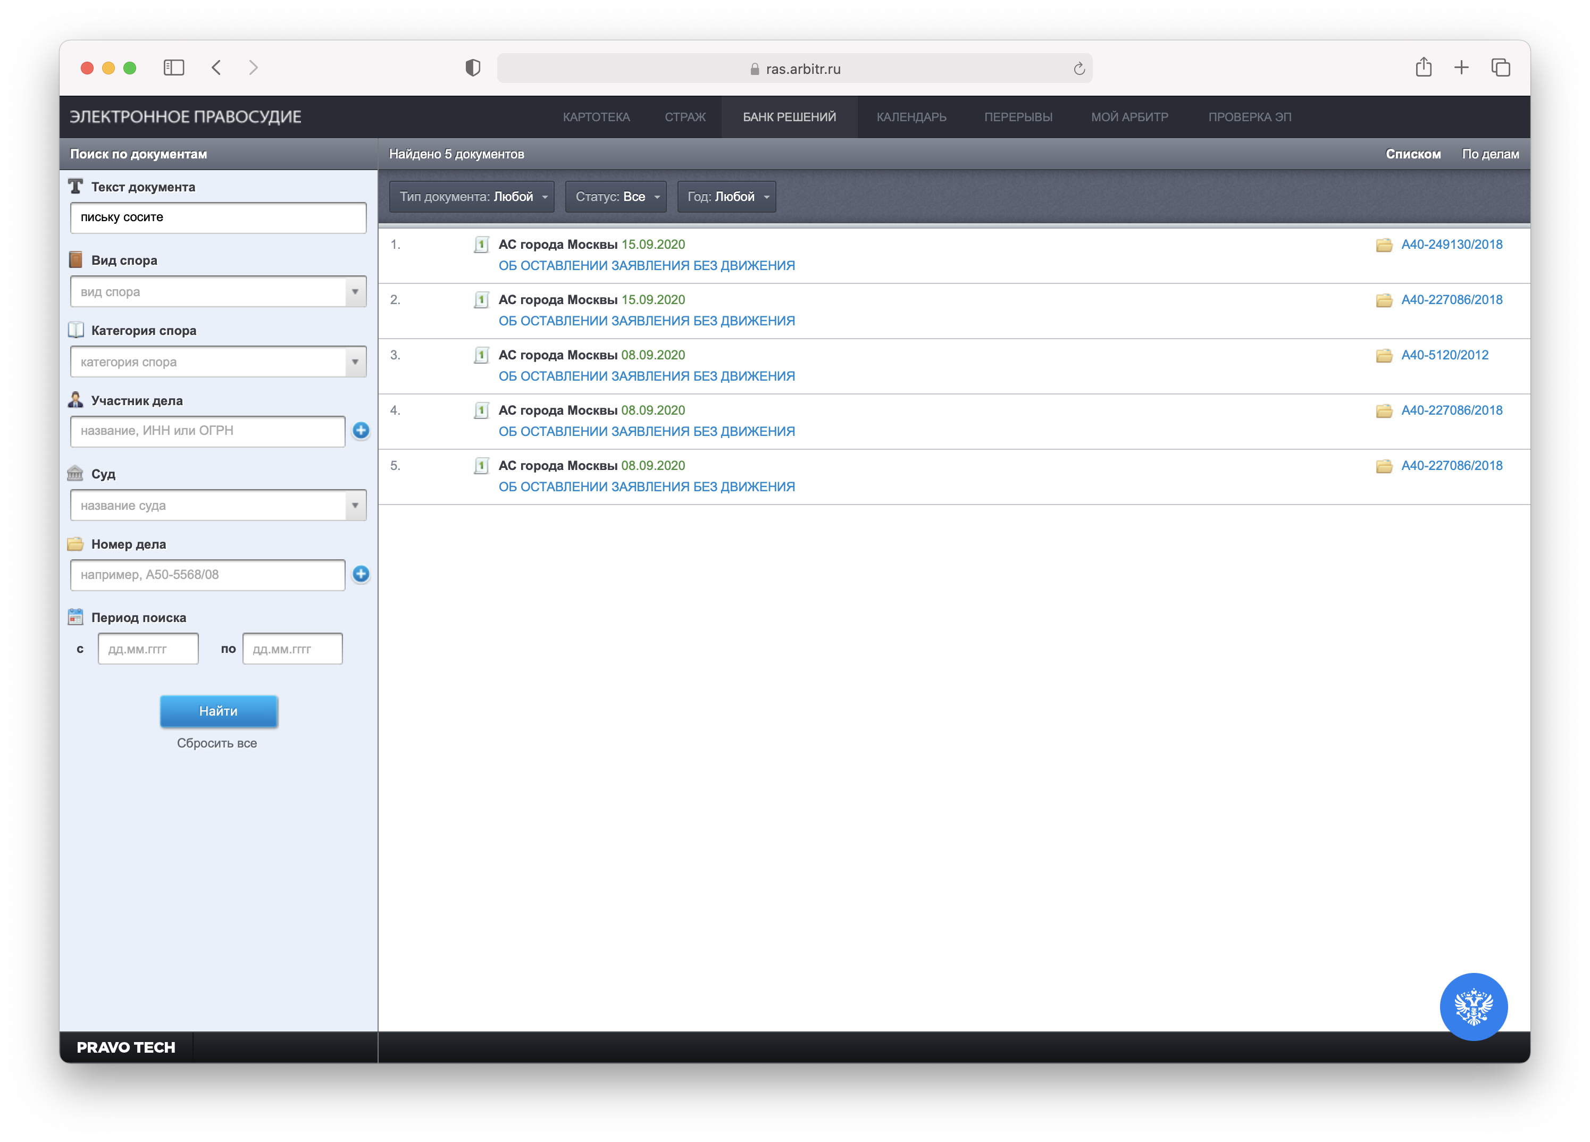The height and width of the screenshot is (1142, 1590).
Task: Click the Safari sidebar toggle icon
Action: [x=174, y=68]
